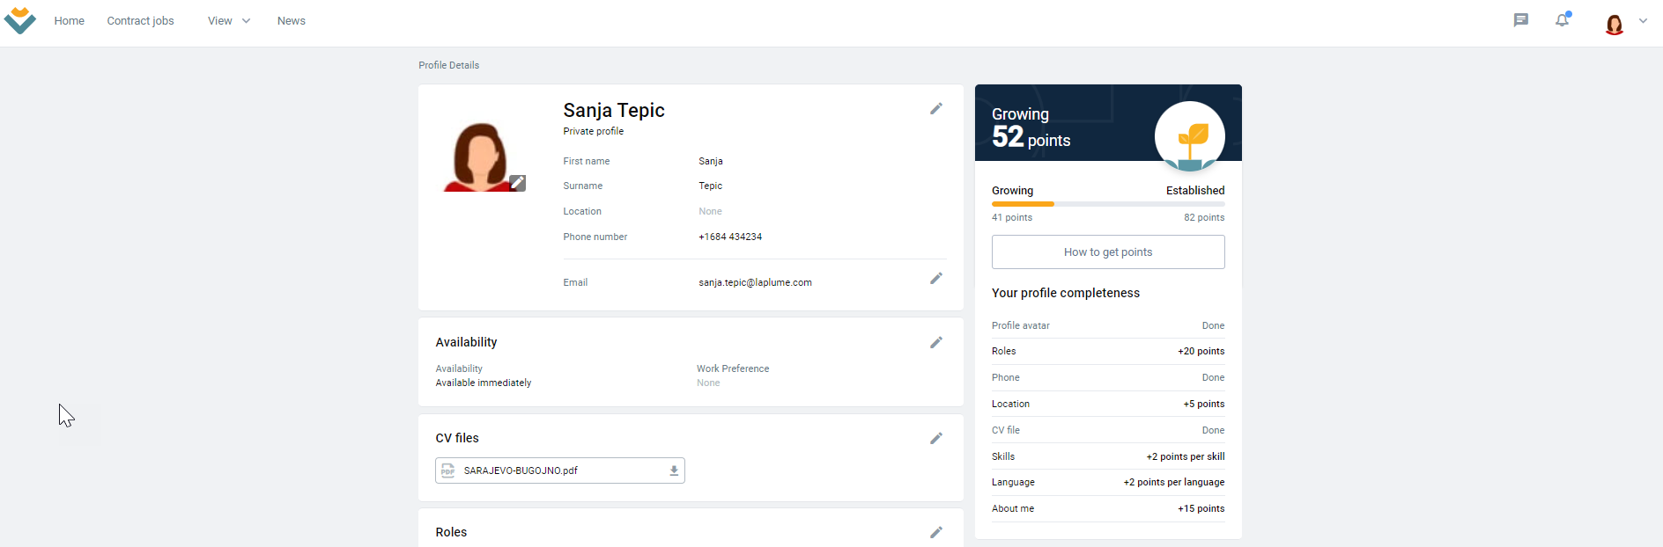Click email sanja.tepic@laplume.com
Screen dimensions: 1663x547
pos(756,283)
